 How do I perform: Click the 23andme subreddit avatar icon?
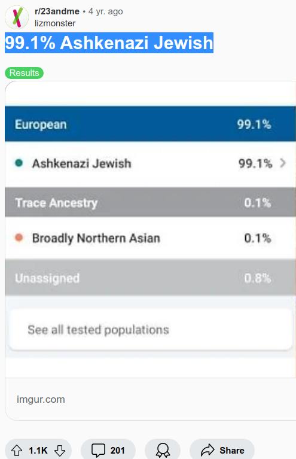pos(17,17)
